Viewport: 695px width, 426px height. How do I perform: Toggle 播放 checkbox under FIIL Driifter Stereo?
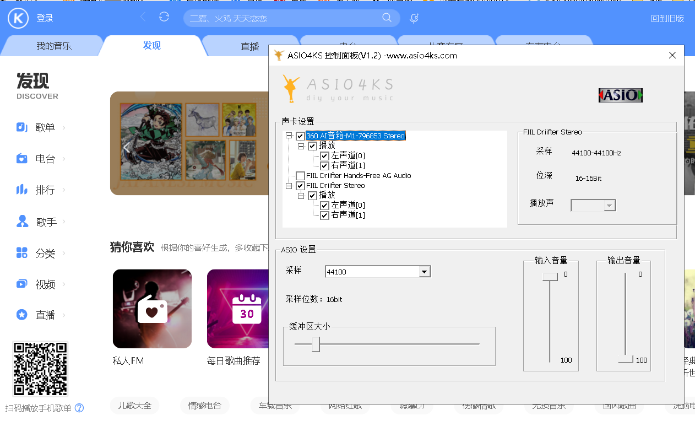(312, 196)
